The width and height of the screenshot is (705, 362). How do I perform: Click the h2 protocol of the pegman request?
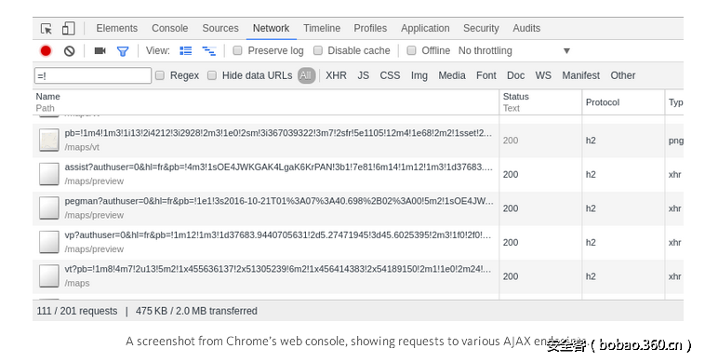point(591,208)
